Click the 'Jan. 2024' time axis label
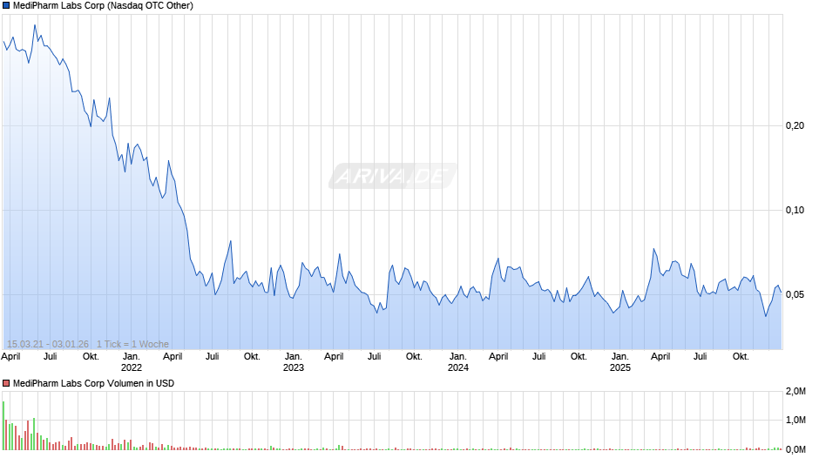Screen dimensions: 819x458 point(458,362)
